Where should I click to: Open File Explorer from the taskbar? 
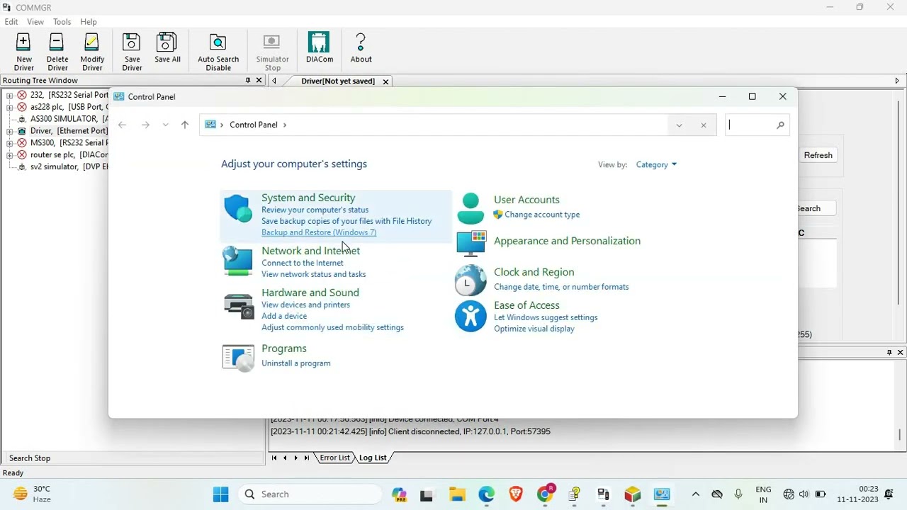[x=456, y=494]
